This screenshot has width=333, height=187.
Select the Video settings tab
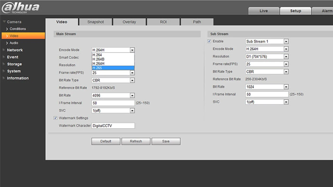62,22
